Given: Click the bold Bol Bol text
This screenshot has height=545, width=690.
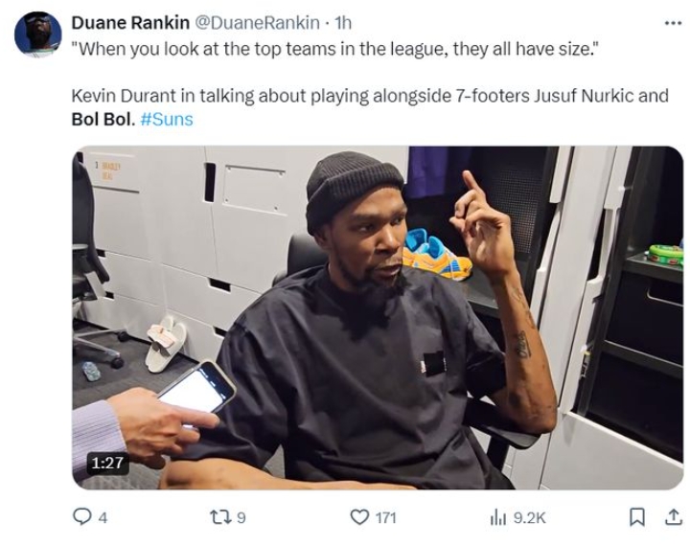Looking at the screenshot, I should tap(103, 119).
